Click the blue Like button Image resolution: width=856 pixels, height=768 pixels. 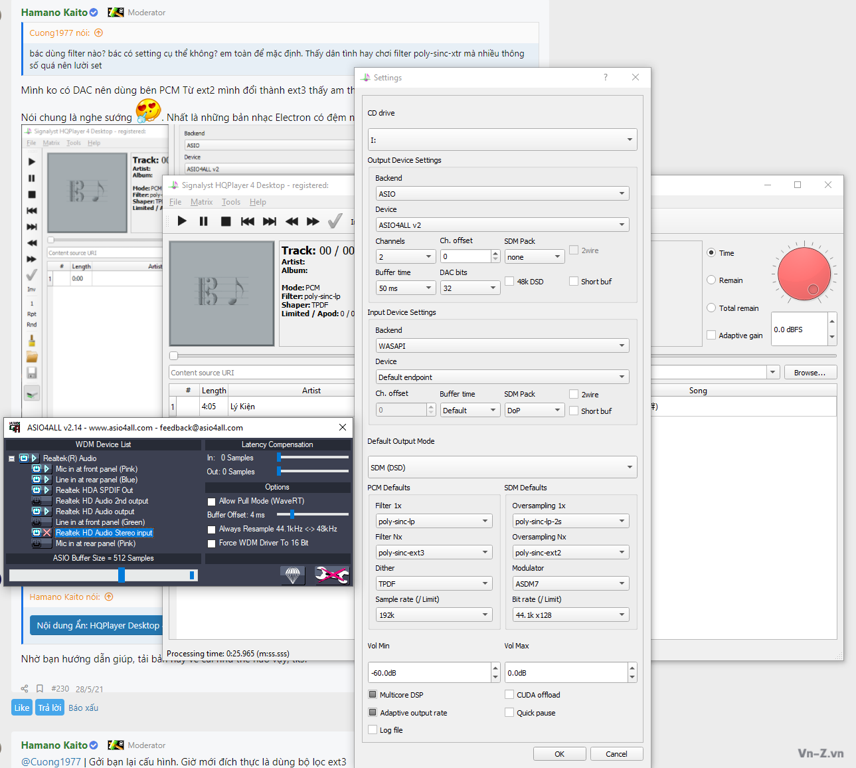22,708
